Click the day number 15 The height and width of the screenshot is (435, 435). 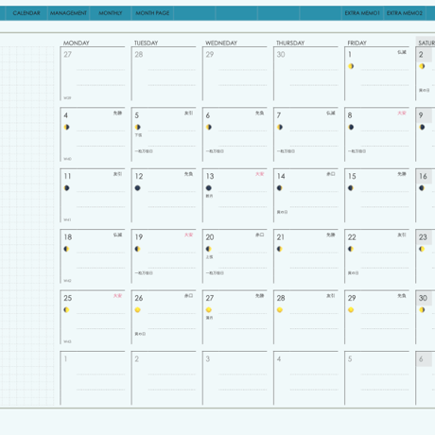click(x=352, y=176)
